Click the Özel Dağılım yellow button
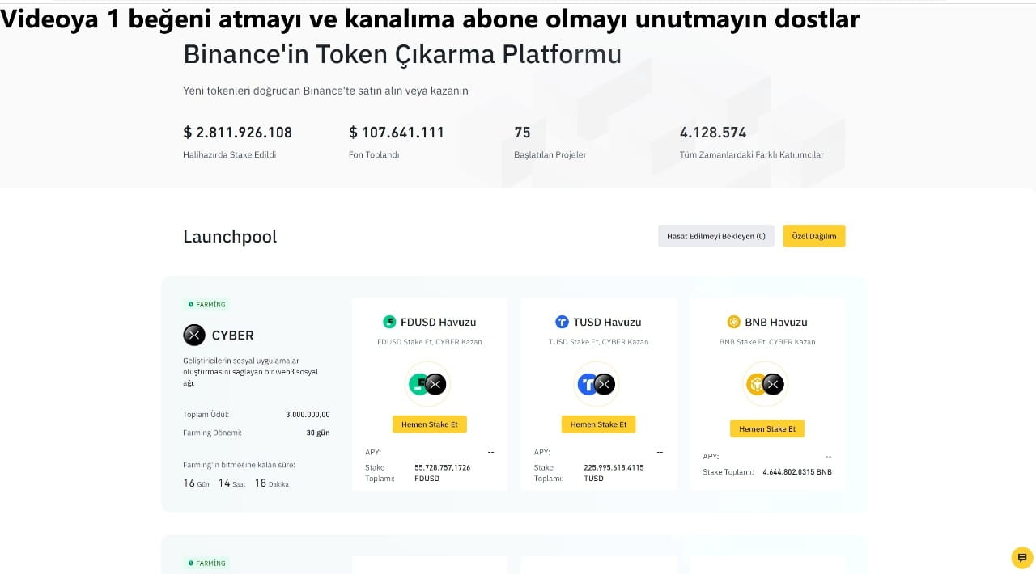Image resolution: width=1036 pixels, height=574 pixels. [814, 236]
